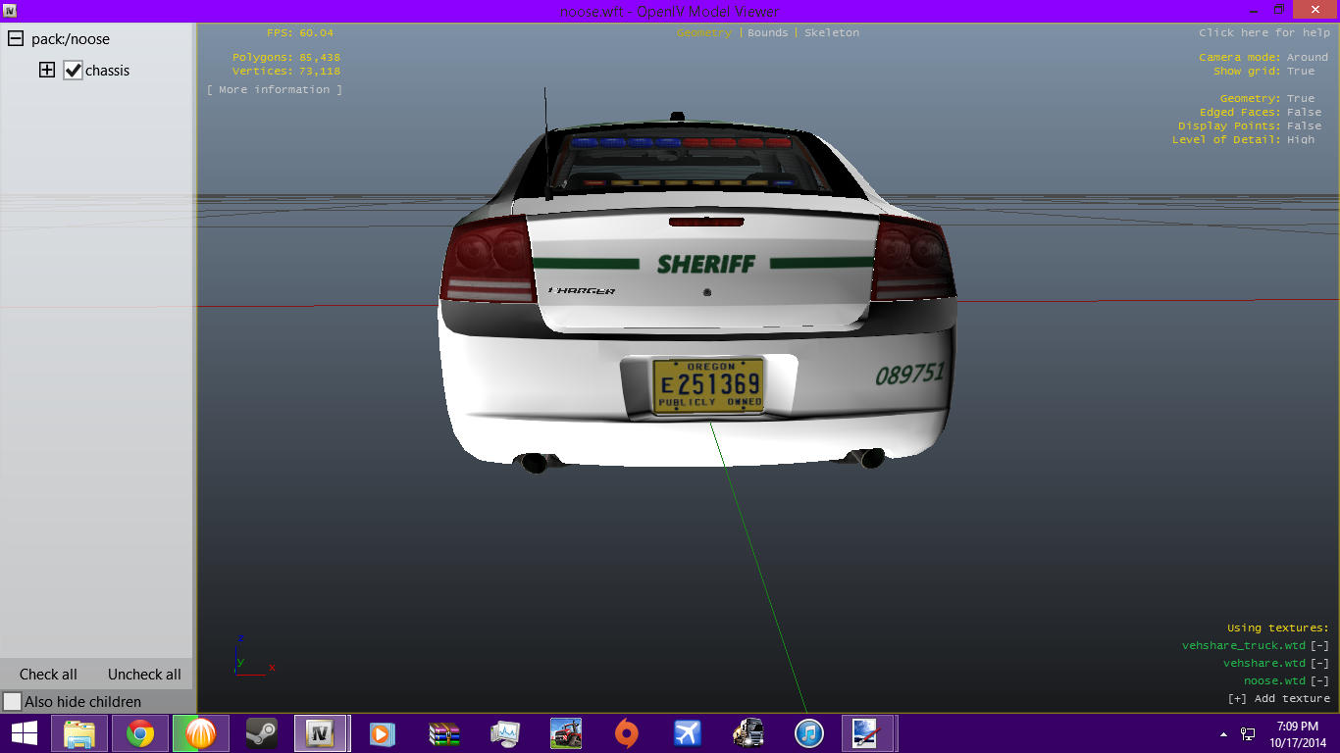Remove the vehshare.wtd texture entry
1340x753 pixels.
pyautogui.click(x=1319, y=664)
